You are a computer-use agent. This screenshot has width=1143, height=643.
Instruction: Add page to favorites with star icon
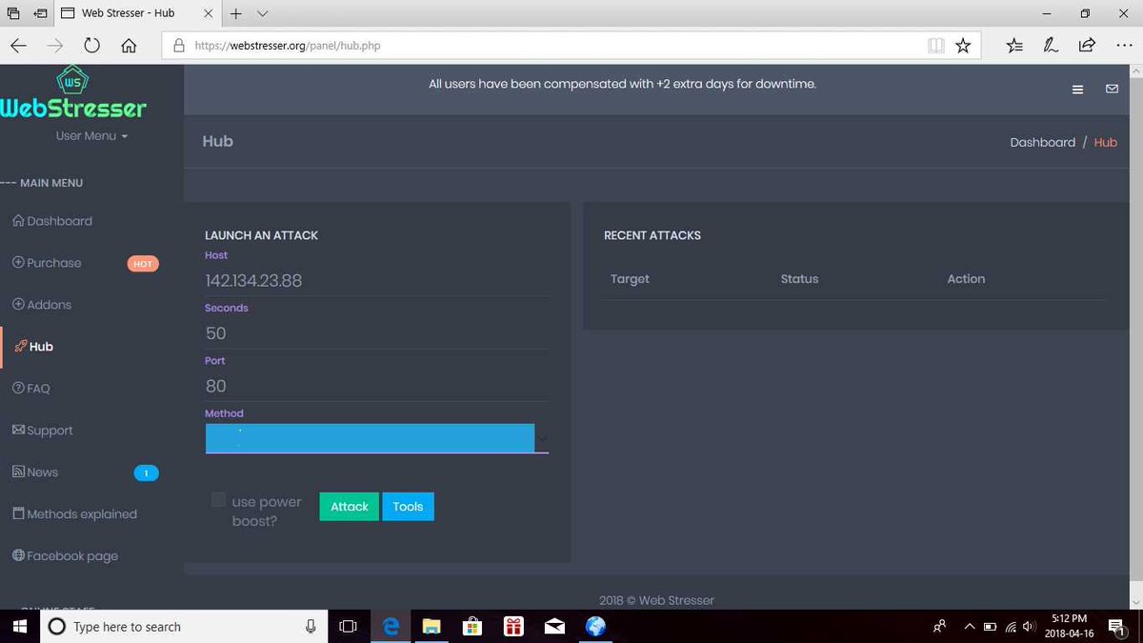tap(963, 45)
